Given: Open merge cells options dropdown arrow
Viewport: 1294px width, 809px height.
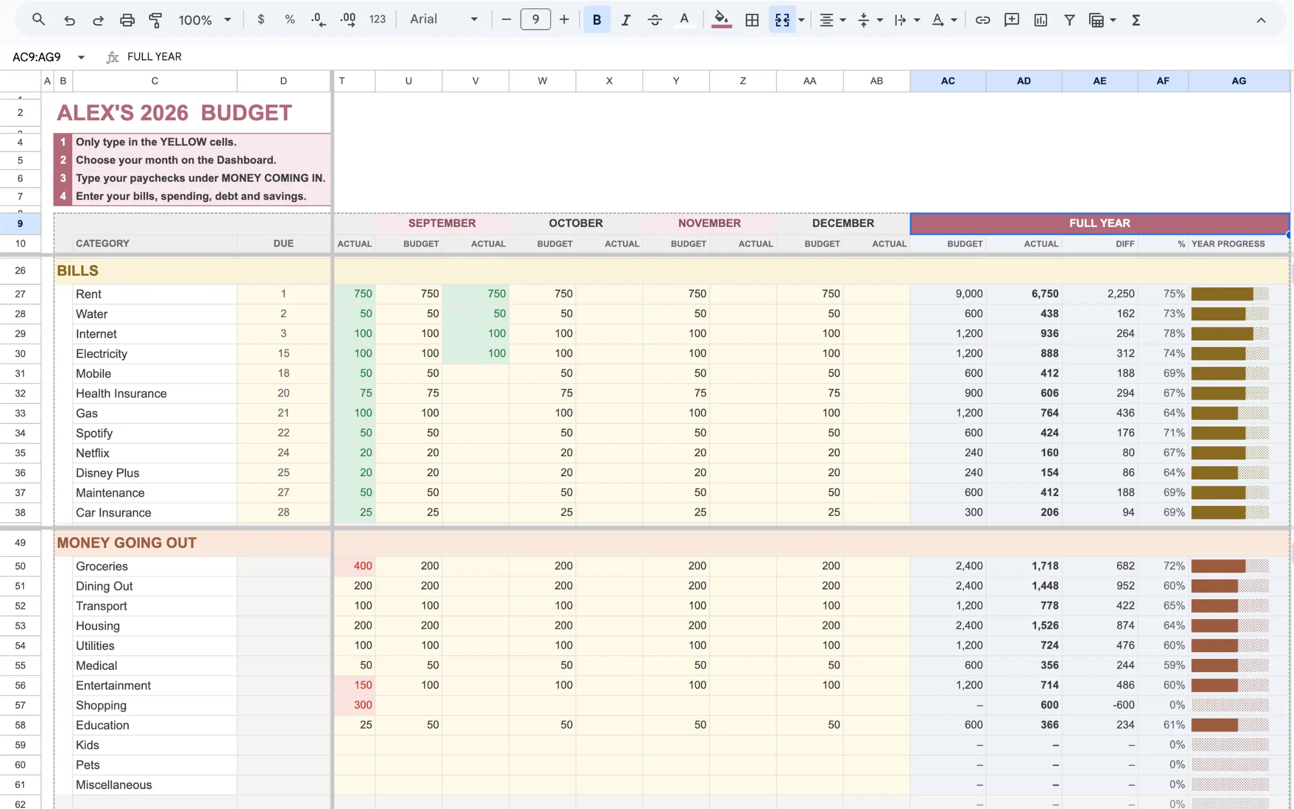Looking at the screenshot, I should 801,20.
